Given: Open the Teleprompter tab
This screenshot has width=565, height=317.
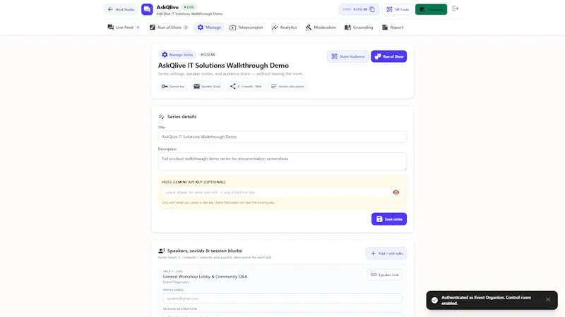Looking at the screenshot, I should 246,27.
